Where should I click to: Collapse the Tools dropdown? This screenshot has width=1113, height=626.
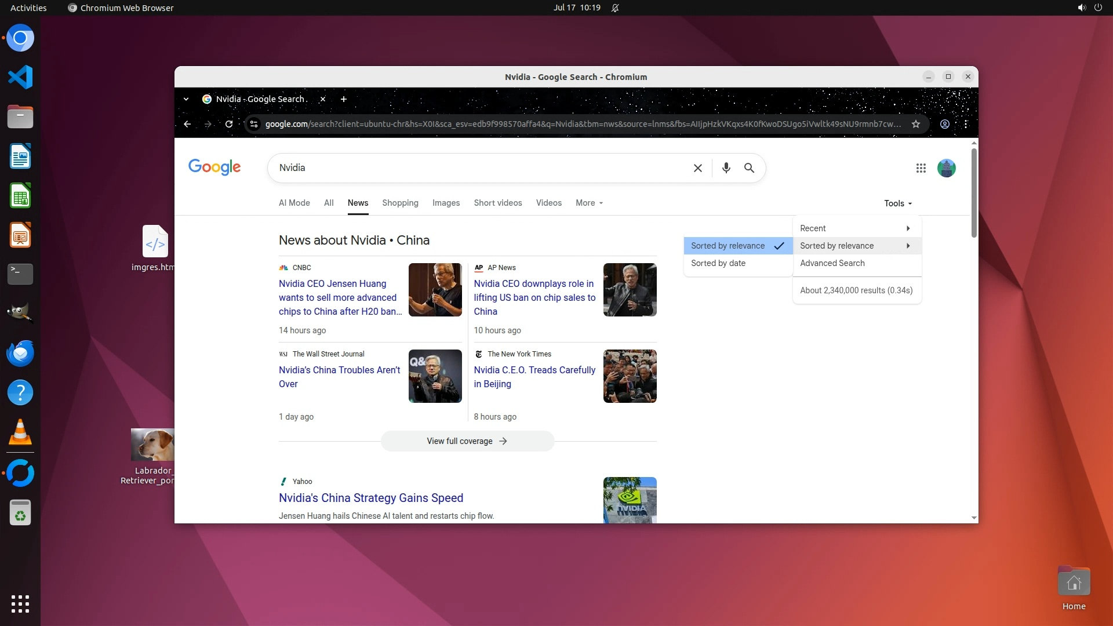tap(897, 203)
